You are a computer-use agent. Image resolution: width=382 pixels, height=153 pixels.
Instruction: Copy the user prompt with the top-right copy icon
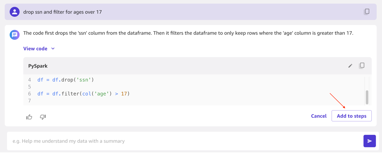coord(367,12)
